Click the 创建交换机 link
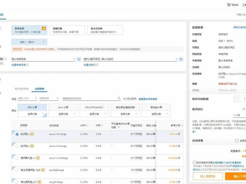Screen dimensions: 246x184 click(89, 65)
